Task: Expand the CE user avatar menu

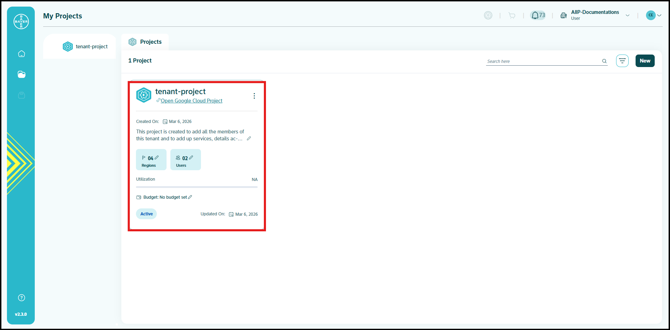Action: [654, 15]
